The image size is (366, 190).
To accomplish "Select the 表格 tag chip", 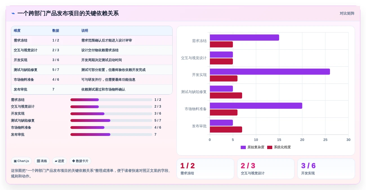I will coord(42,161).
